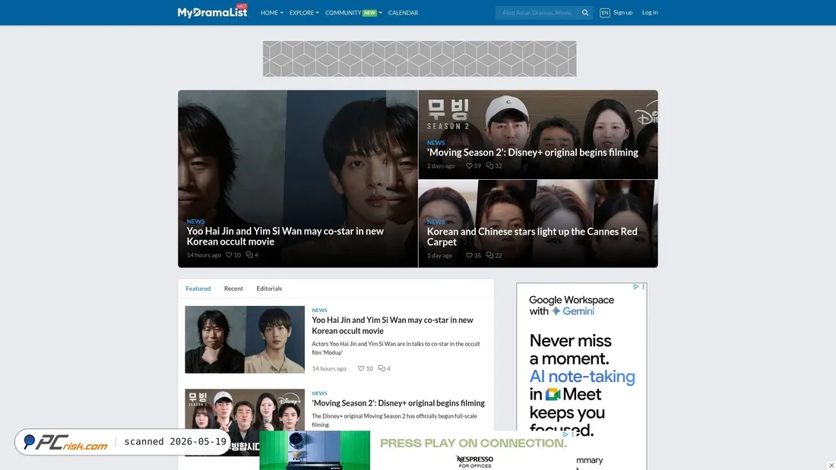The height and width of the screenshot is (470, 836).
Task: Expand the COMMUNITY dropdown menu
Action: pyautogui.click(x=353, y=13)
